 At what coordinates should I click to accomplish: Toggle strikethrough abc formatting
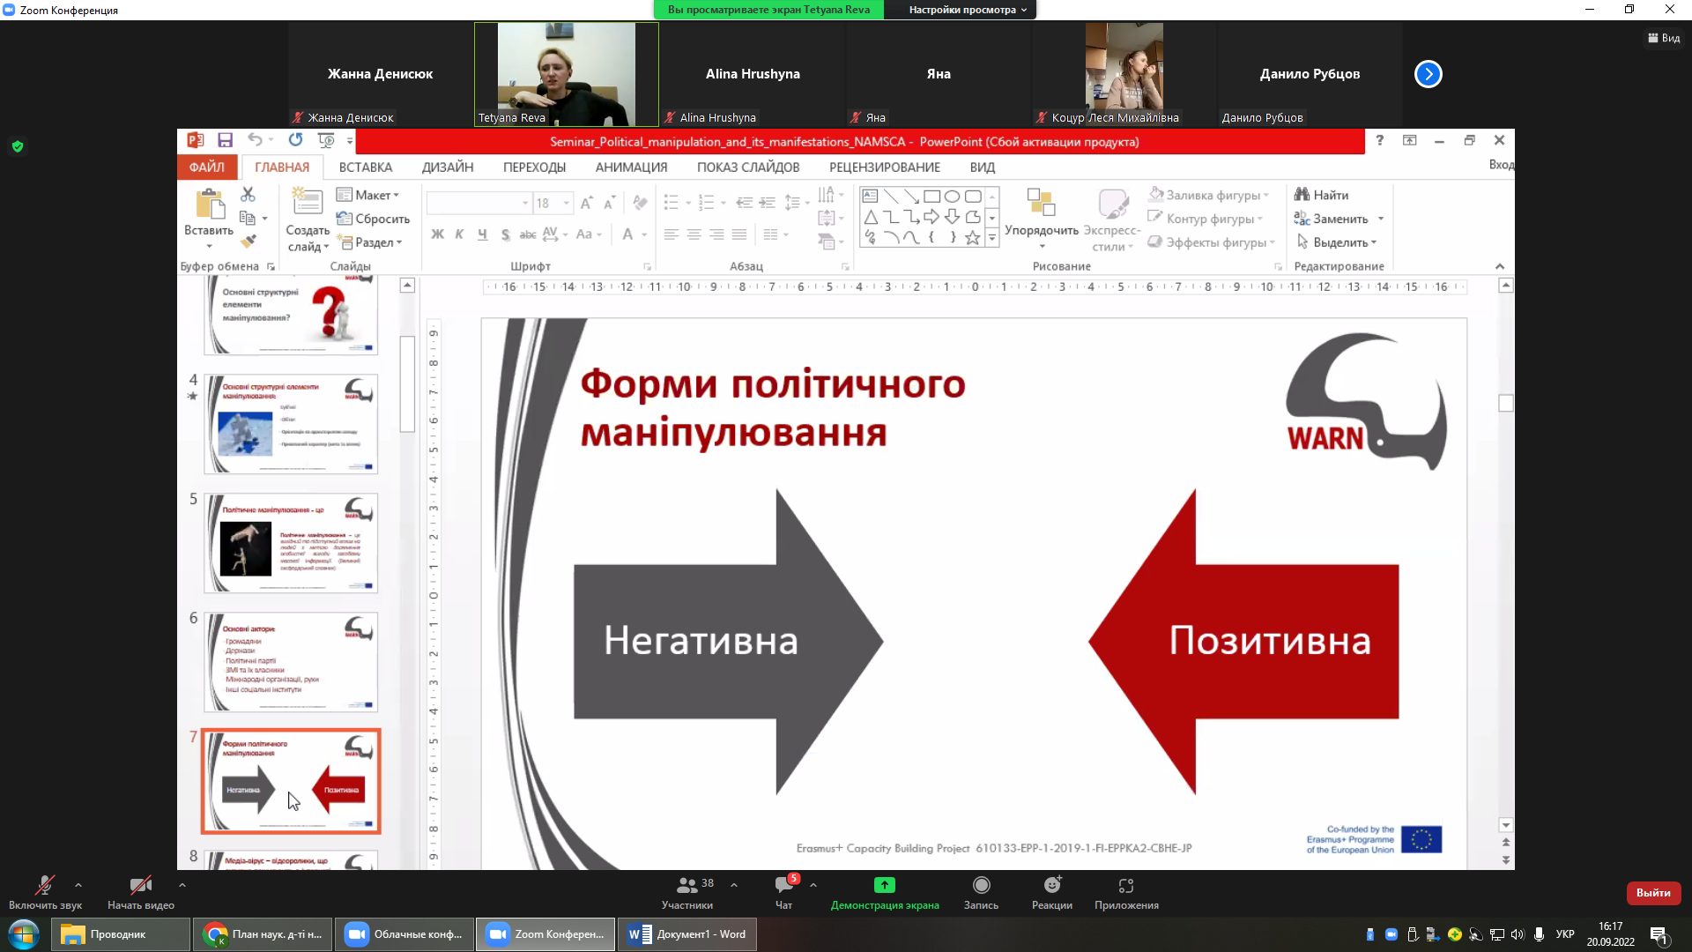[528, 234]
